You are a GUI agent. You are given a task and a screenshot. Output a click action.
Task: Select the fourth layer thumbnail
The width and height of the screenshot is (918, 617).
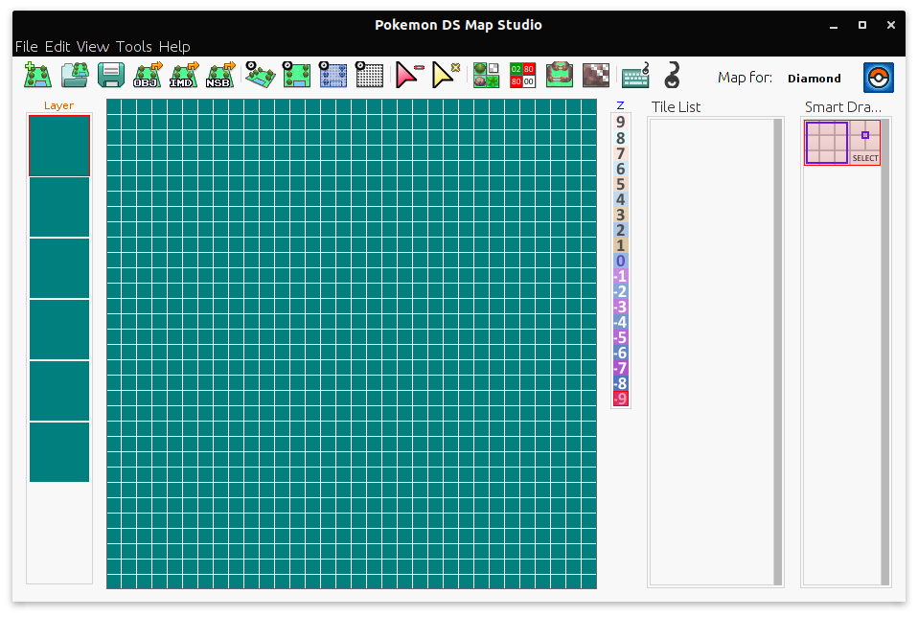[59, 331]
